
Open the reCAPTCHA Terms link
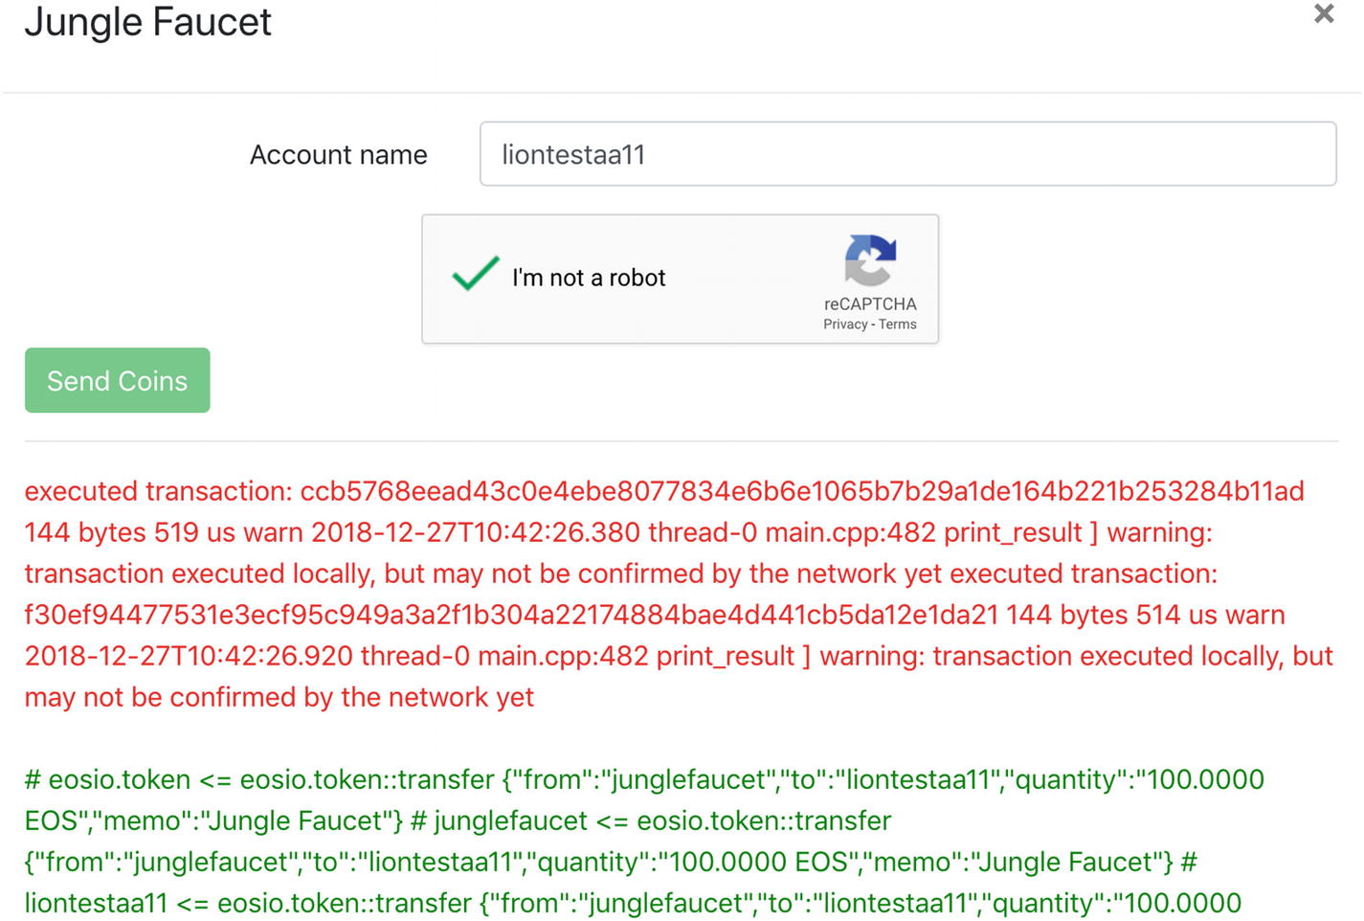coord(898,325)
